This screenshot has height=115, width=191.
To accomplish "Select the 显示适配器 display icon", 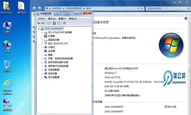I will pos(46,77).
